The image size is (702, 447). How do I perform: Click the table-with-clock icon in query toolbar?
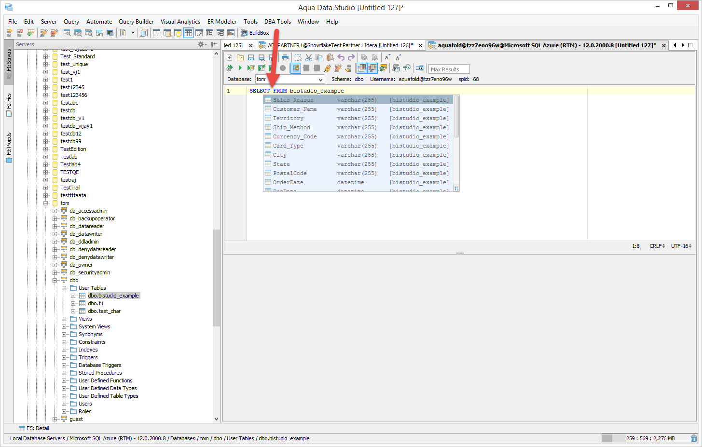(x=407, y=68)
